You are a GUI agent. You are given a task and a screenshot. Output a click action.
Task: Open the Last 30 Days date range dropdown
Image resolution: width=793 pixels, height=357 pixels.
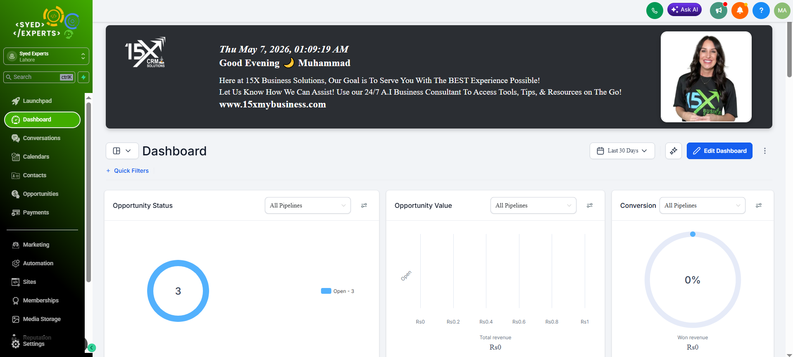622,151
